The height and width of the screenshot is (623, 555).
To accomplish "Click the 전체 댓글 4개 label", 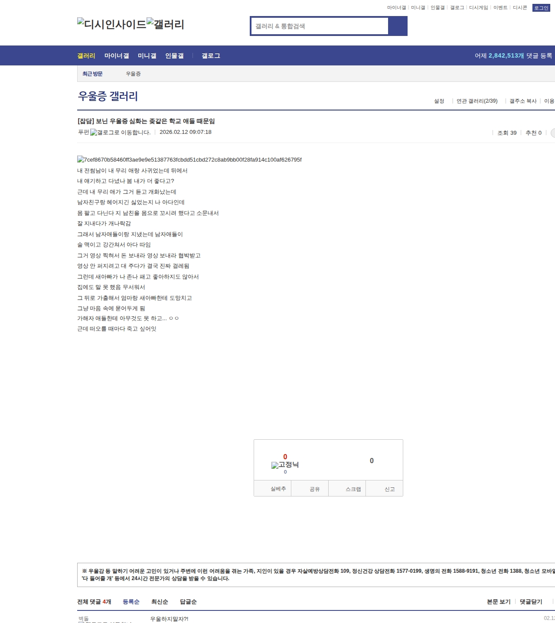I will (x=94, y=602).
